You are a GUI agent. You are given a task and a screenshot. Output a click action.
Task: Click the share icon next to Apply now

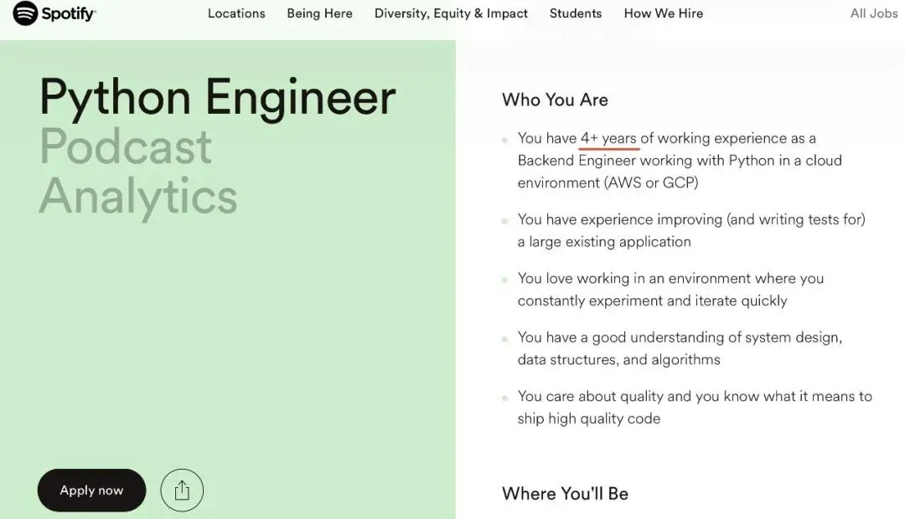tap(182, 491)
